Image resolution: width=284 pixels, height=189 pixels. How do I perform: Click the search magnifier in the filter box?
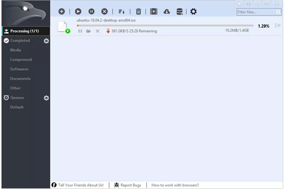tap(278, 12)
